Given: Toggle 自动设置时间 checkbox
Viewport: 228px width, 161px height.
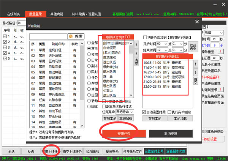Looking at the screenshot, I should [144, 112].
